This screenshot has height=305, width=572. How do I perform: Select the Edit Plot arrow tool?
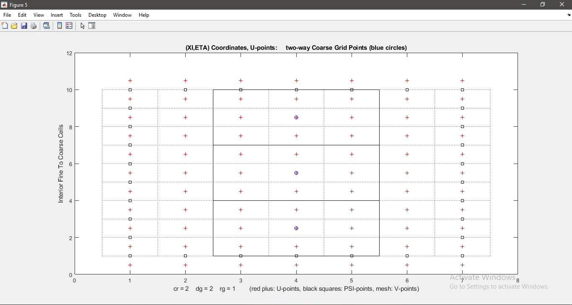(83, 26)
